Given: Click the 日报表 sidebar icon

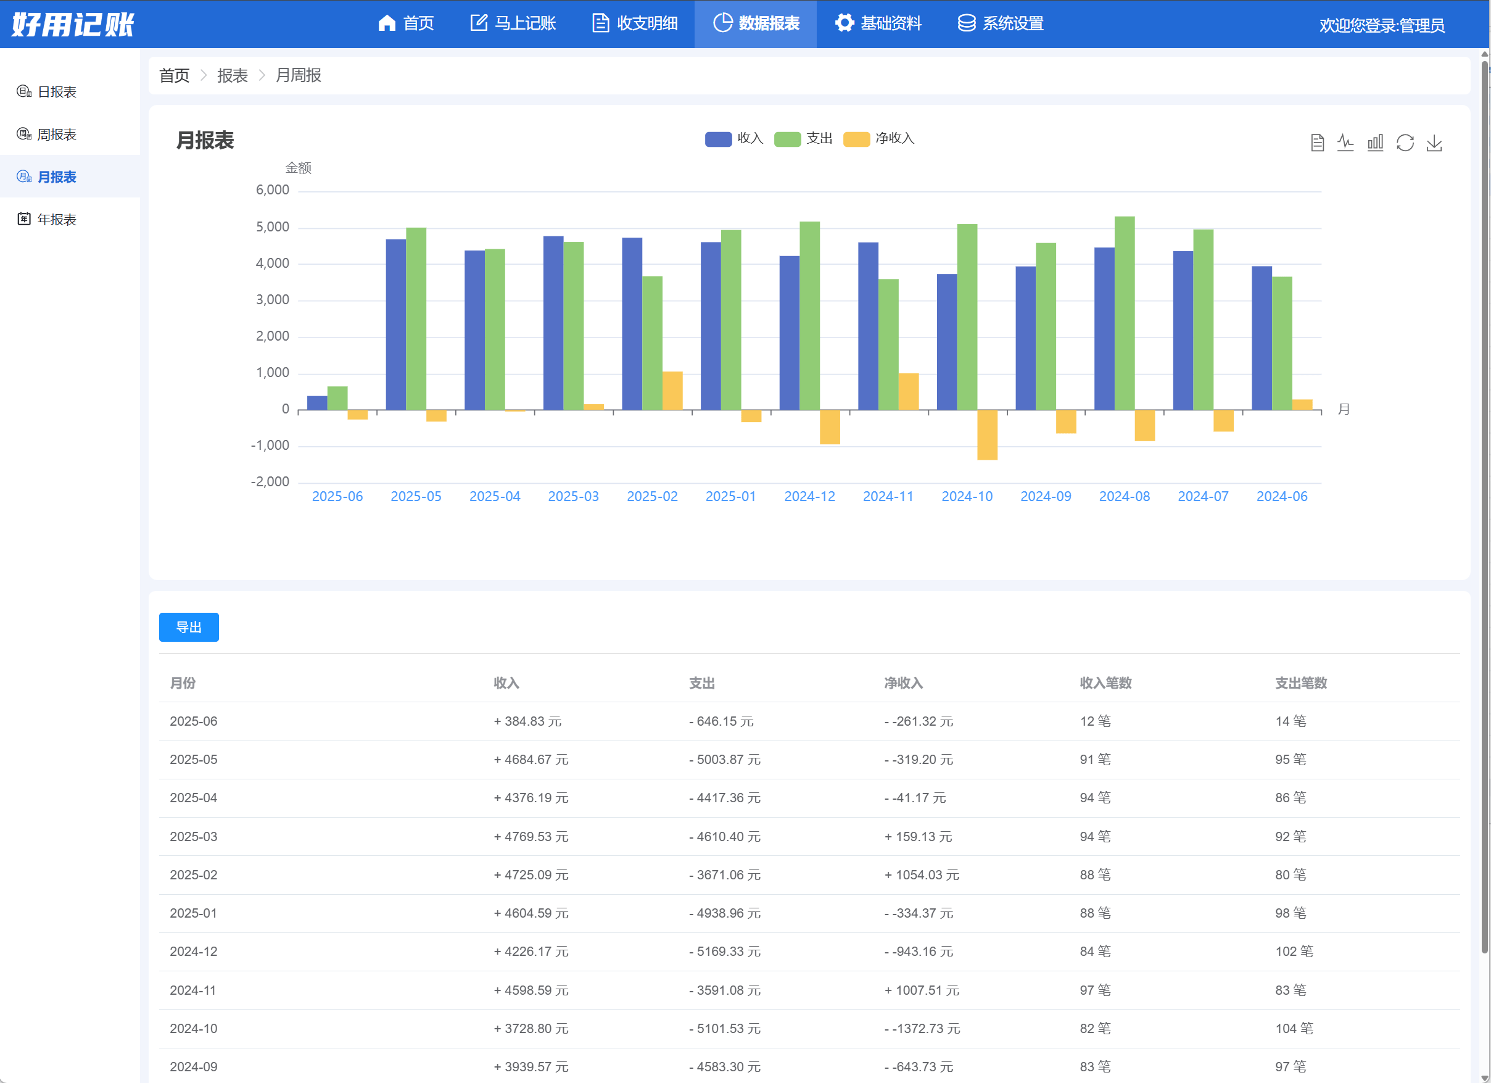Looking at the screenshot, I should [24, 91].
